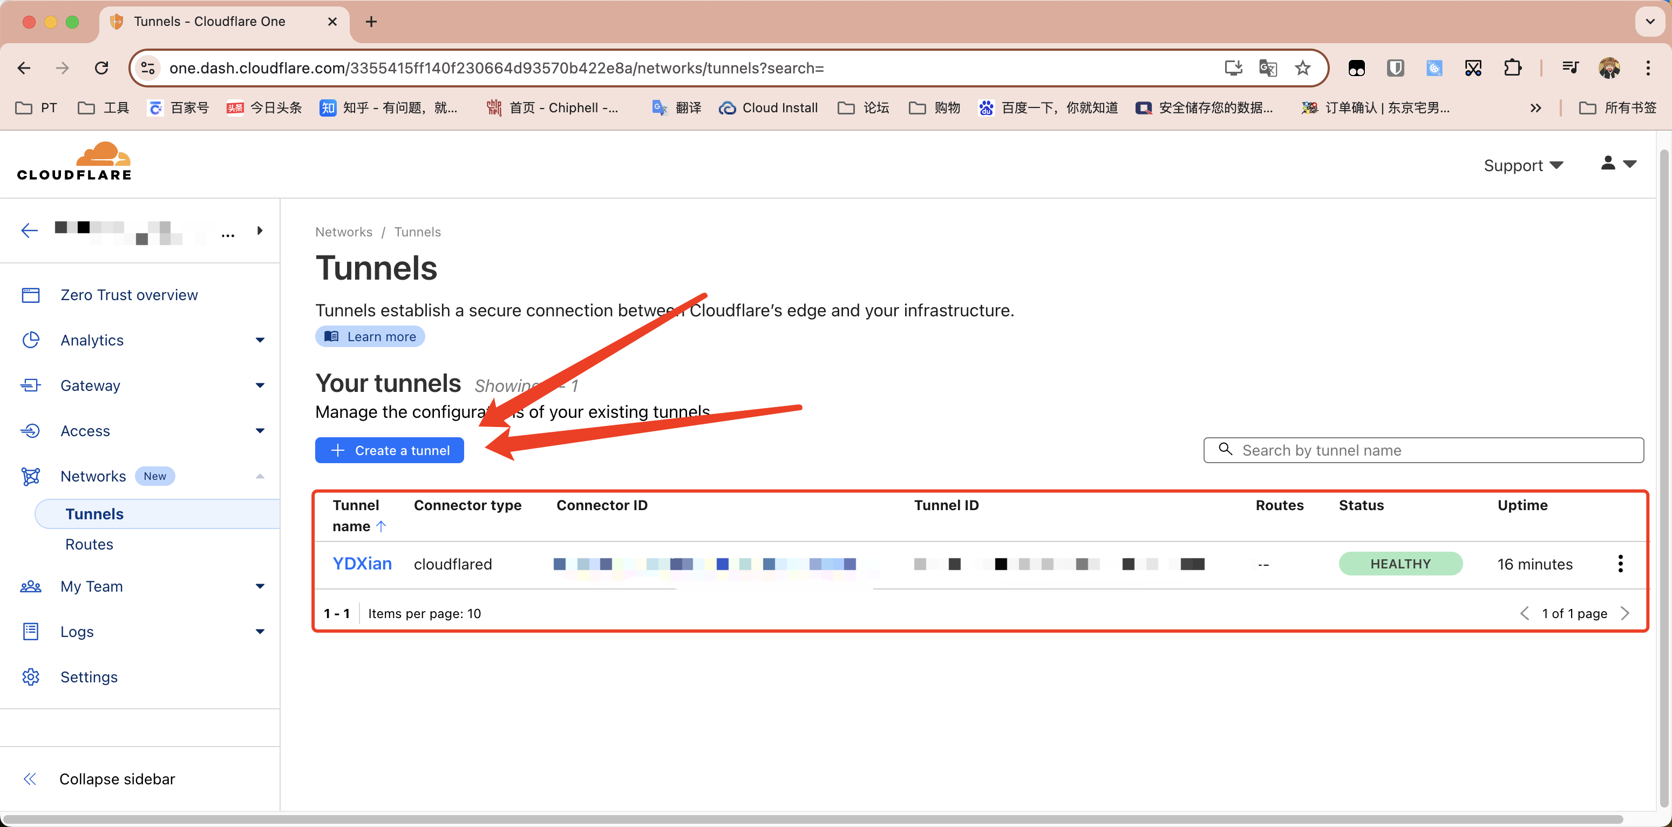Screen dimensions: 1672x827
Task: Open the YDXian tunnel link
Action: point(362,564)
